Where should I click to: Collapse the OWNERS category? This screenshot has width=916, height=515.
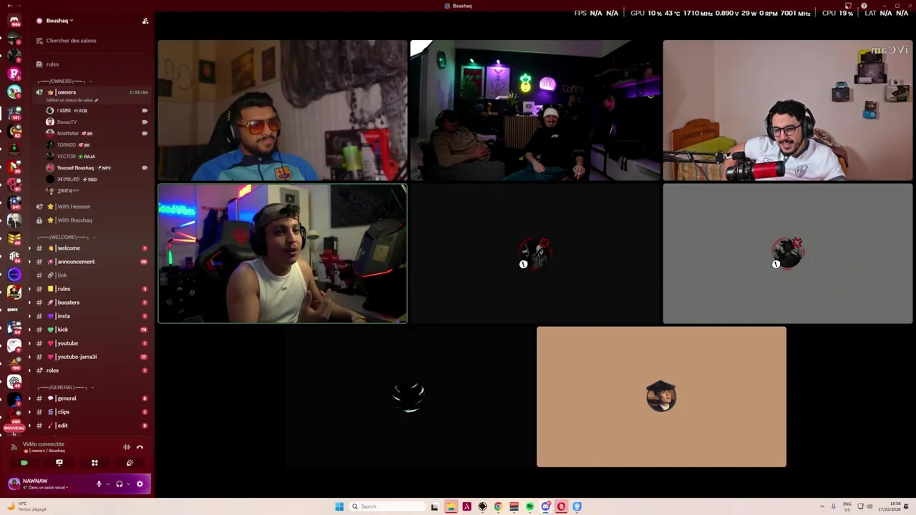[x=63, y=82]
